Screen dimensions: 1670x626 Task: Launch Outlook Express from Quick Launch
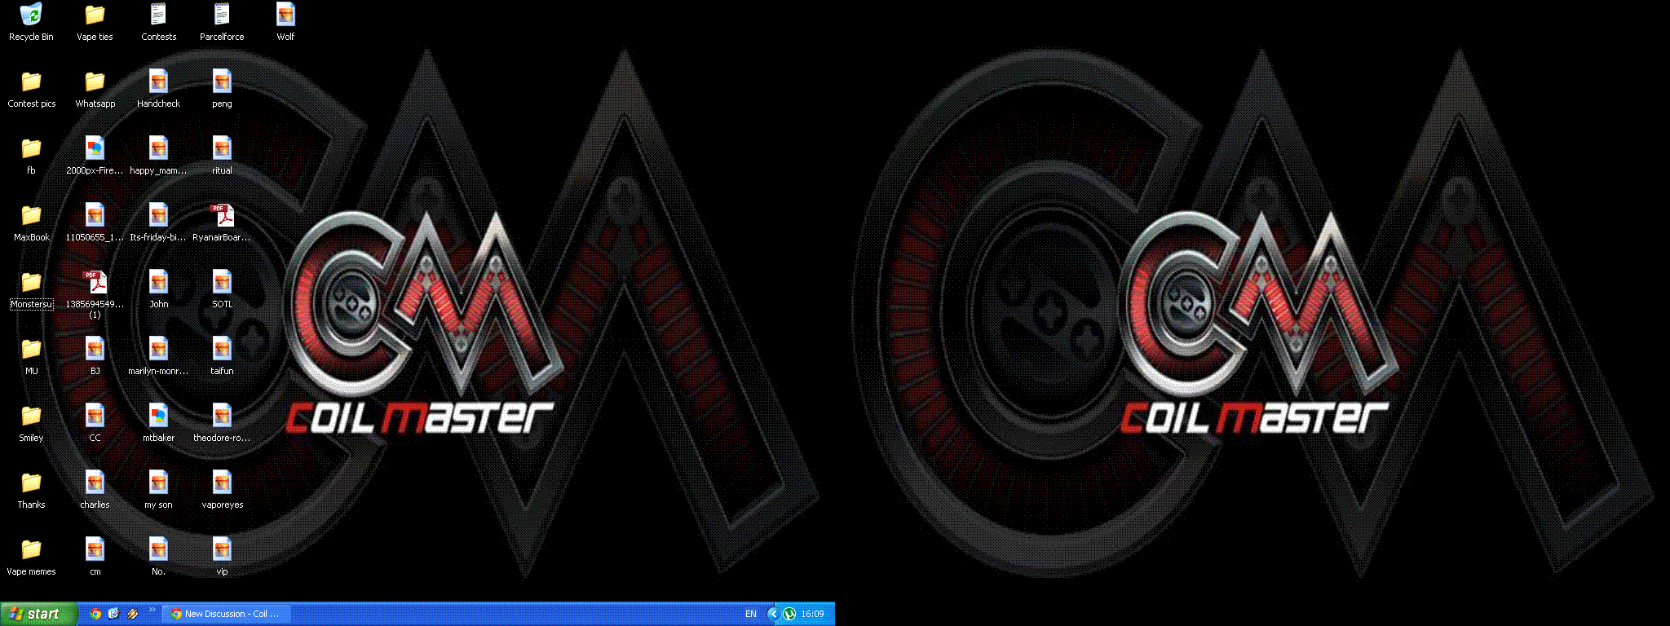(114, 614)
